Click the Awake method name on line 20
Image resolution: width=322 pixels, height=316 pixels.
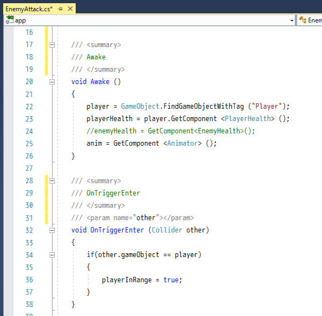[x=100, y=82]
